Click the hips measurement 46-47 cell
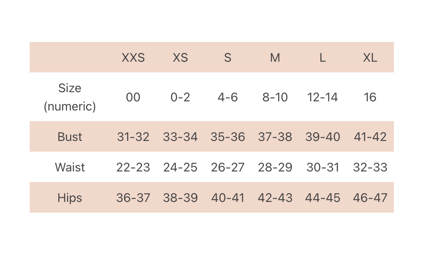 click(370, 198)
